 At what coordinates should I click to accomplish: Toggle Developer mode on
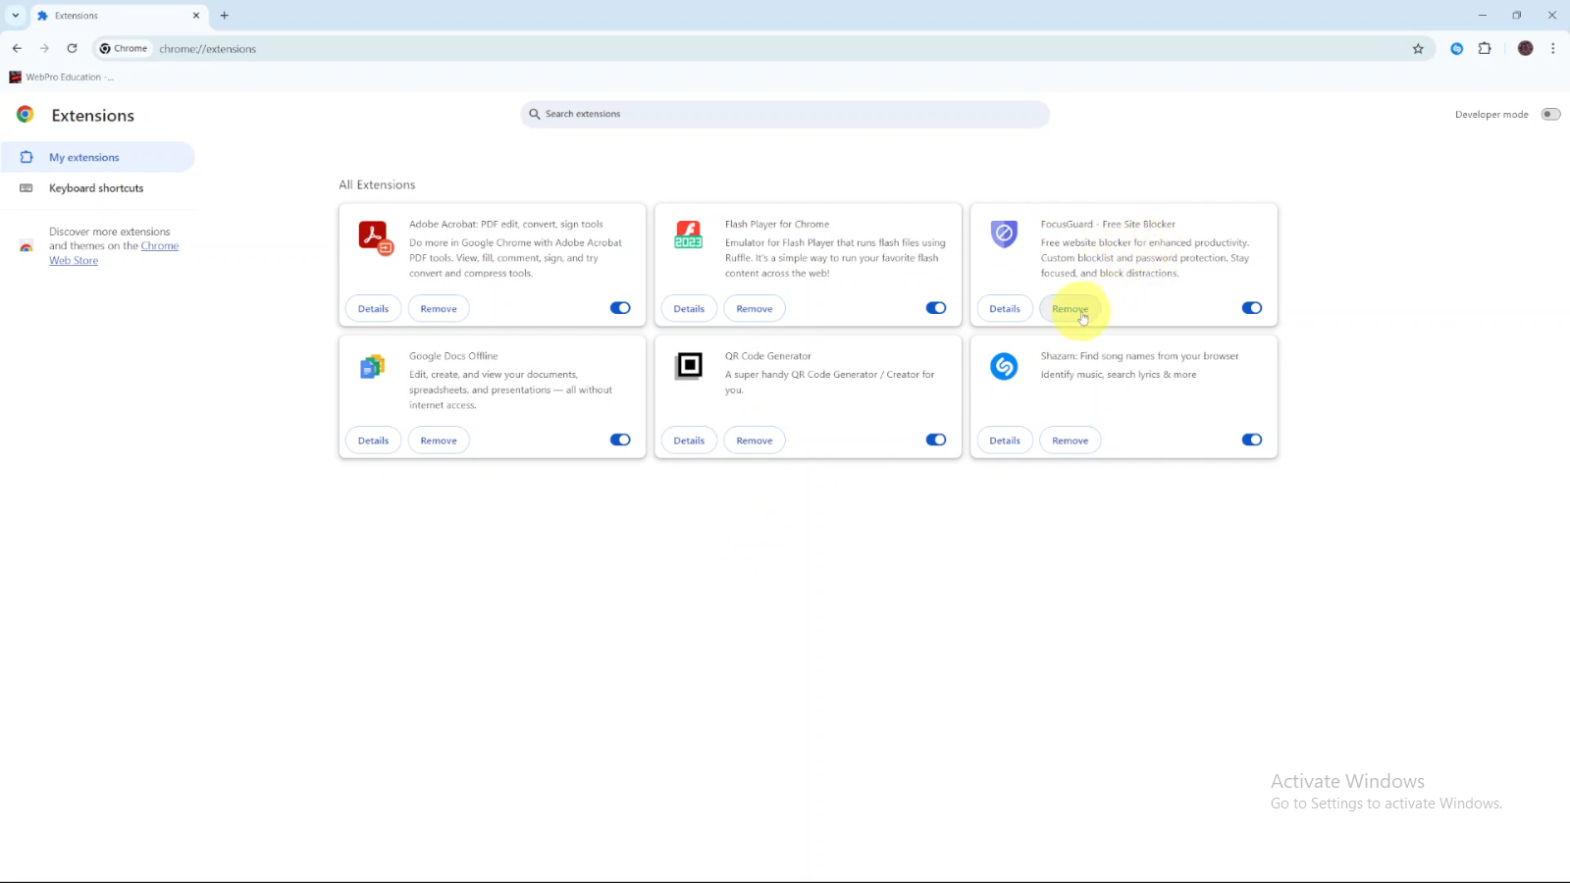[1550, 115]
